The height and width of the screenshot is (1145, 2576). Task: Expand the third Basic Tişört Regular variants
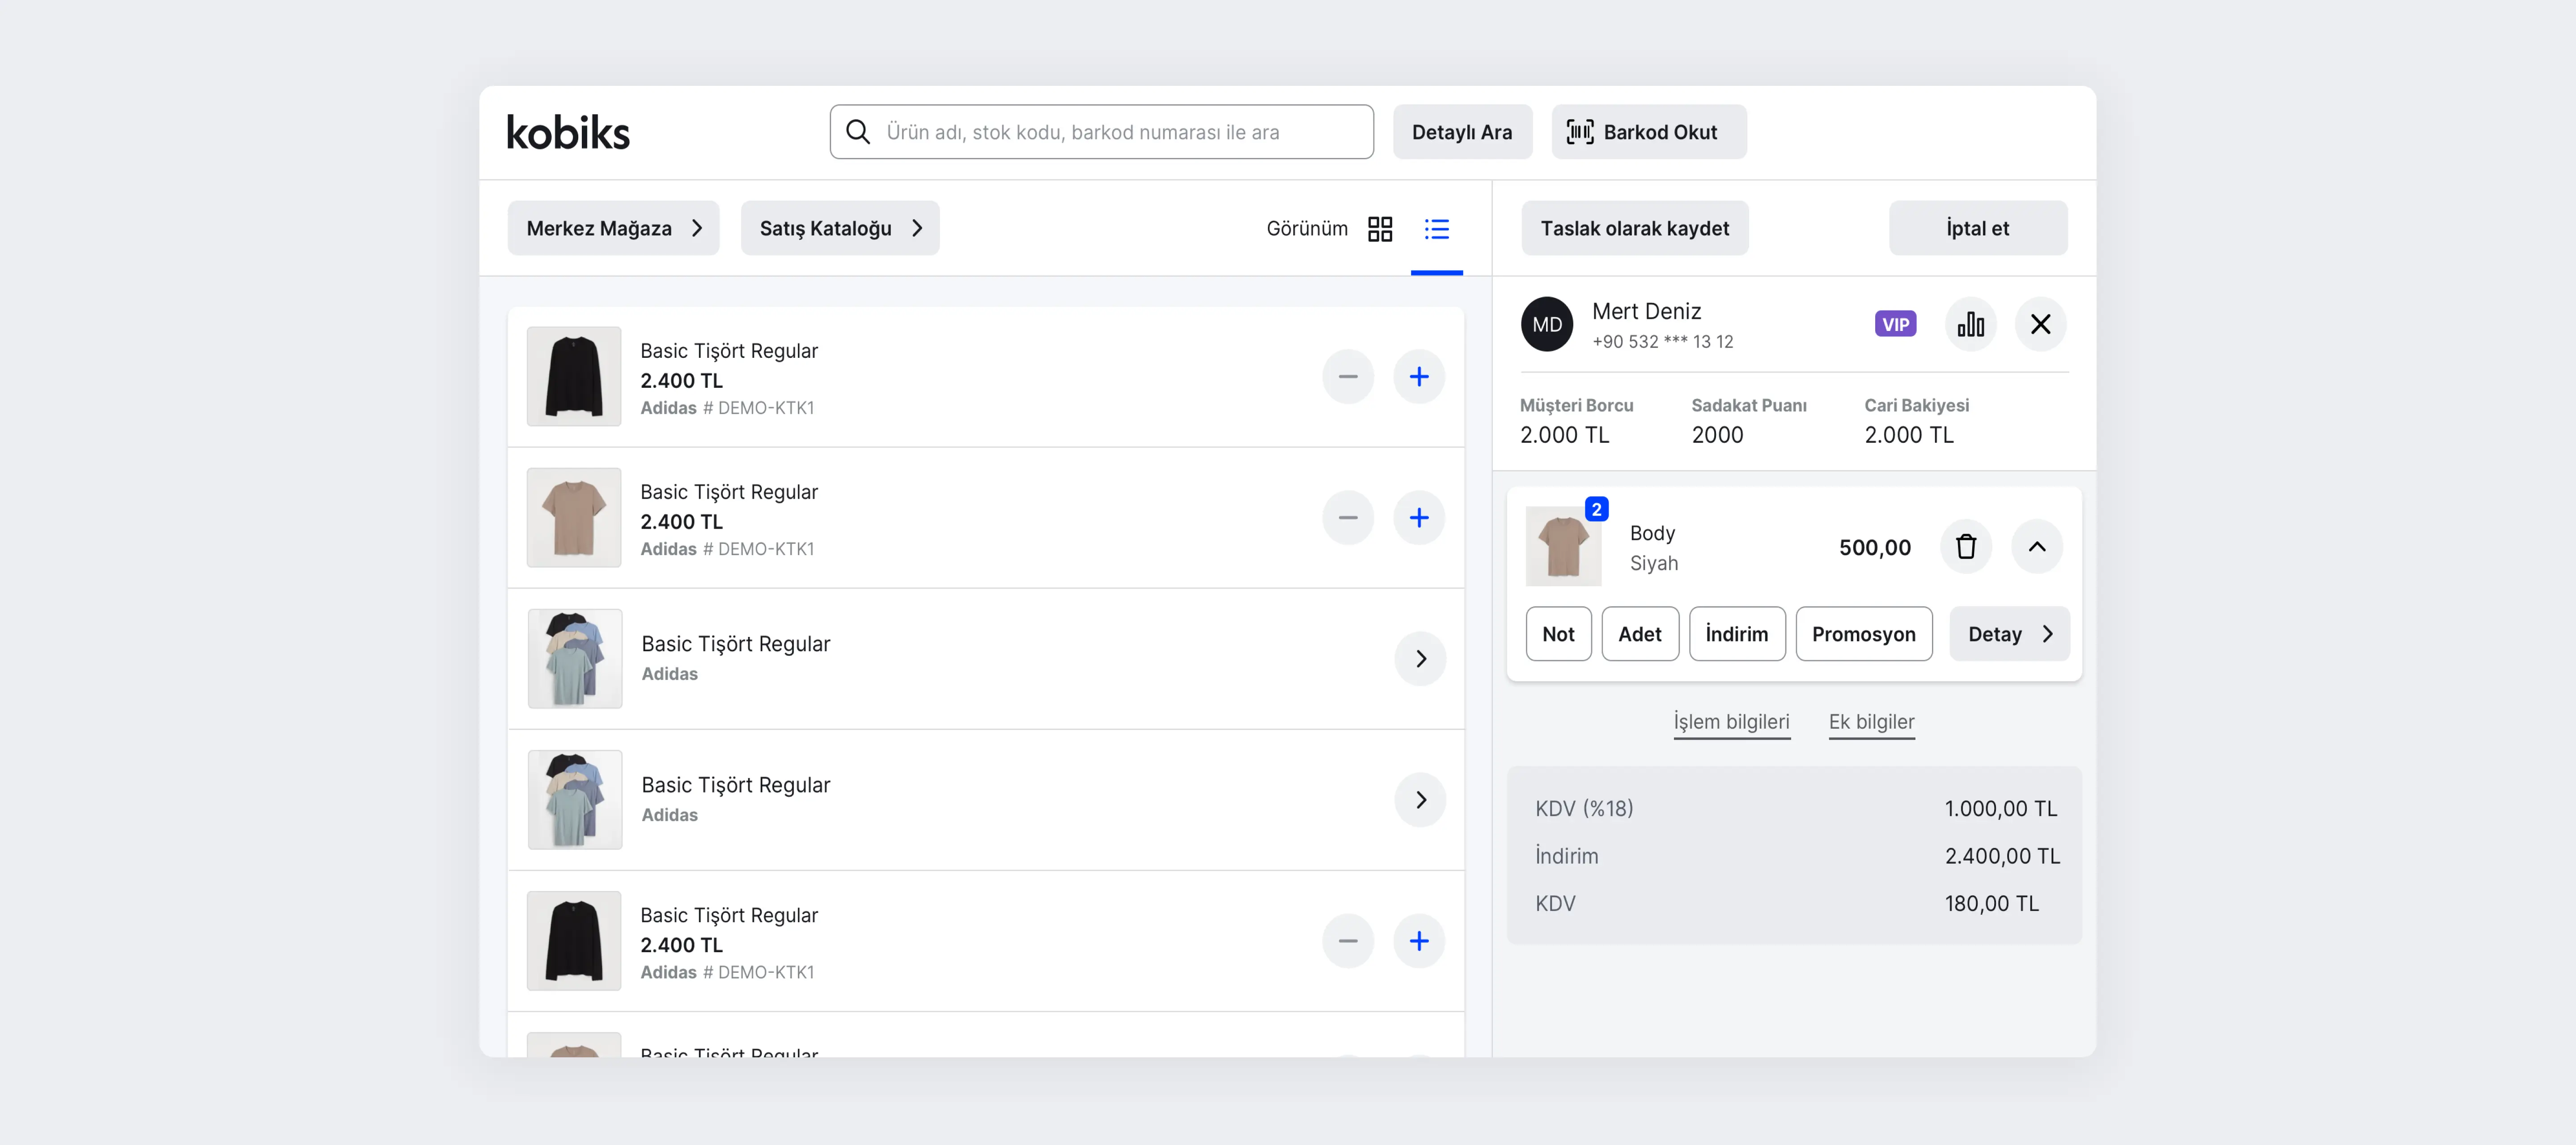(x=1420, y=659)
